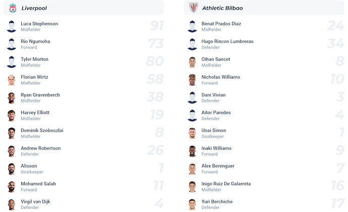Open Yuri Berchiche's player name
348x212 pixels.
point(217,201)
